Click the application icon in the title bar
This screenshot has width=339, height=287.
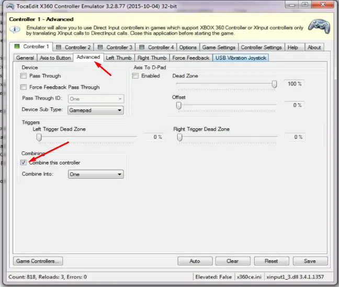(10, 6)
